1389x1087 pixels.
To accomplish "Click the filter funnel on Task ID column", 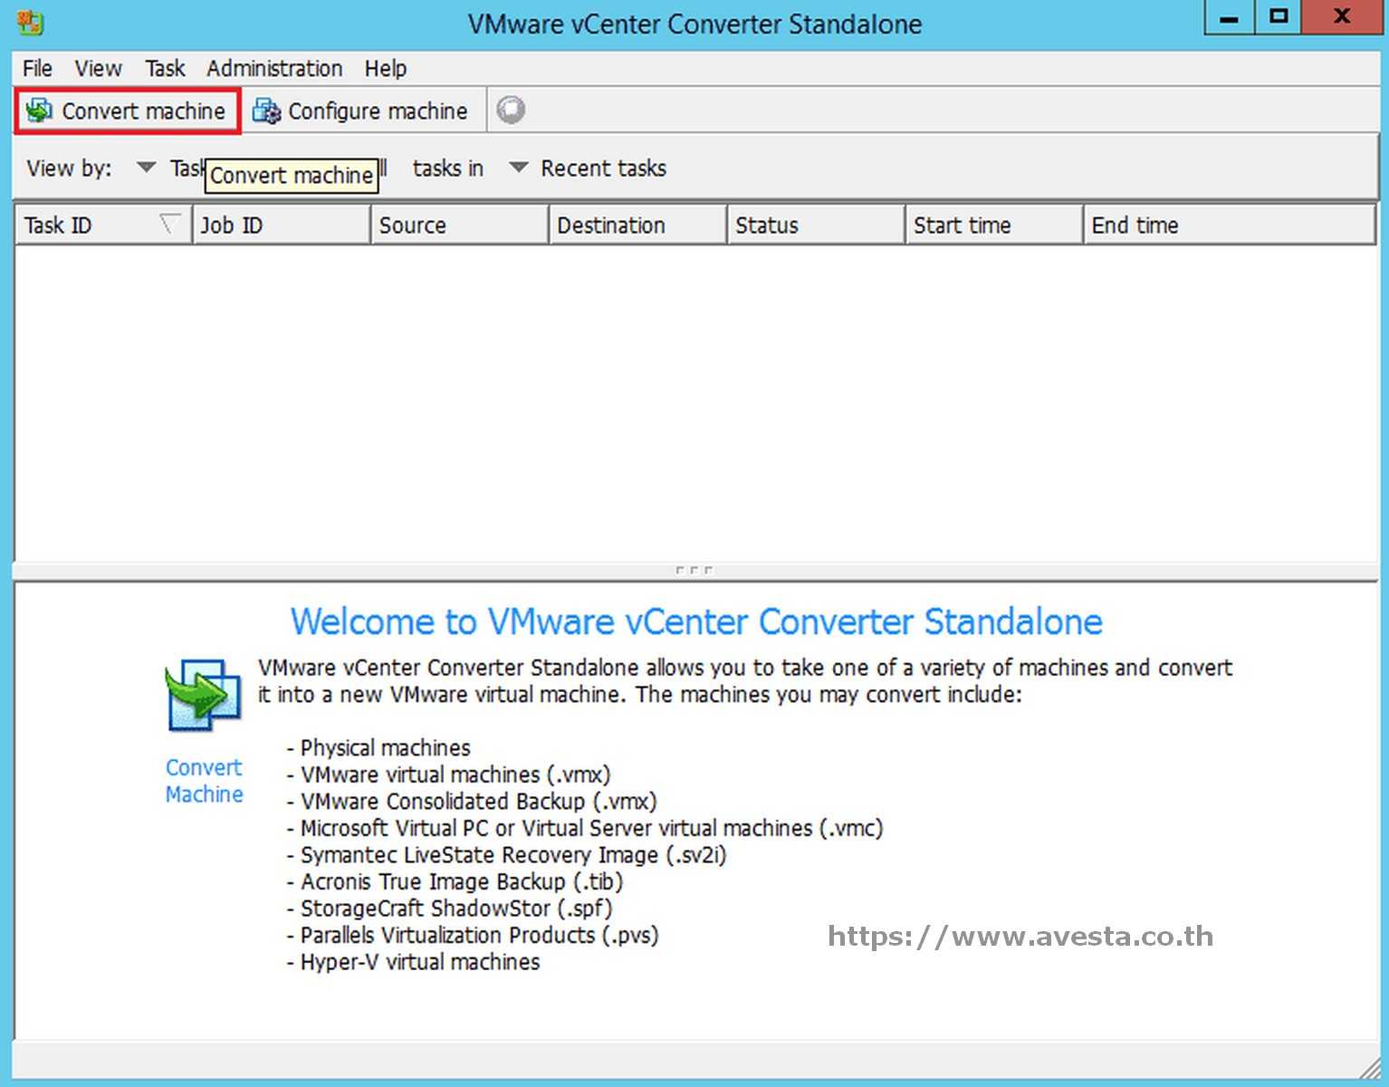I will 170,224.
